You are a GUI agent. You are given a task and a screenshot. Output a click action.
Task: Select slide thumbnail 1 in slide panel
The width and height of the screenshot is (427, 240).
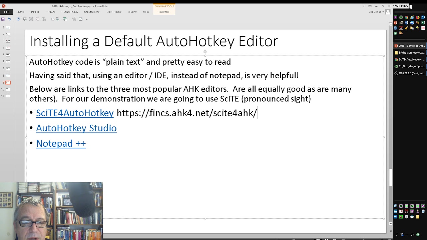(x=8, y=27)
